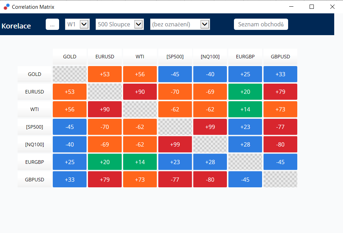Screen dimensions: 343x233
Task: Click EURUSD row WTI cell +90
Action: 140,92
